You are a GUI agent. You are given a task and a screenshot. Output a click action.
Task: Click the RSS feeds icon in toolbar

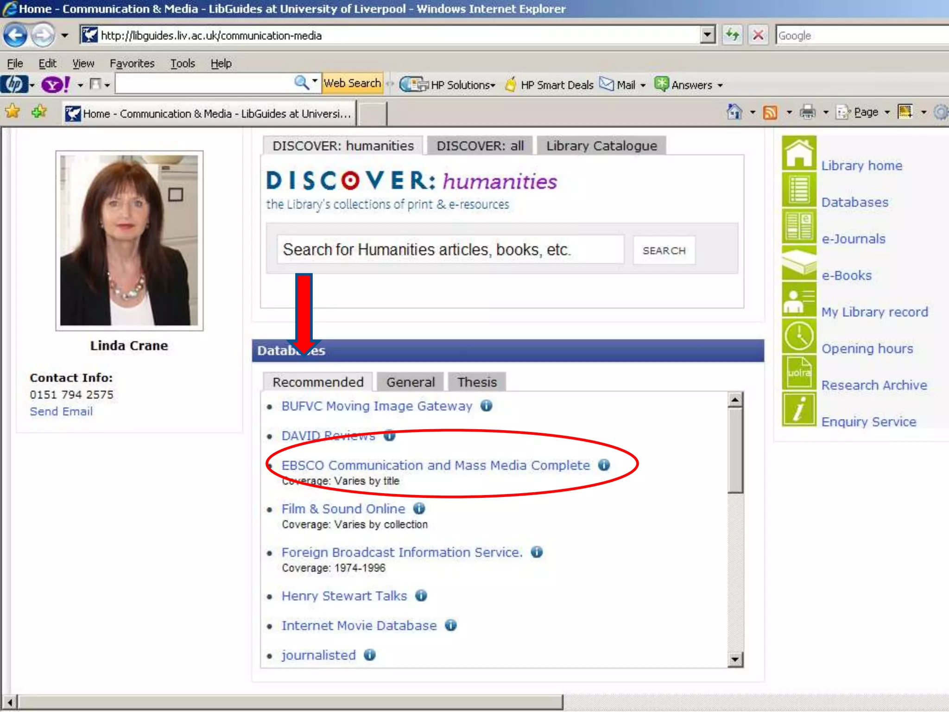[770, 112]
